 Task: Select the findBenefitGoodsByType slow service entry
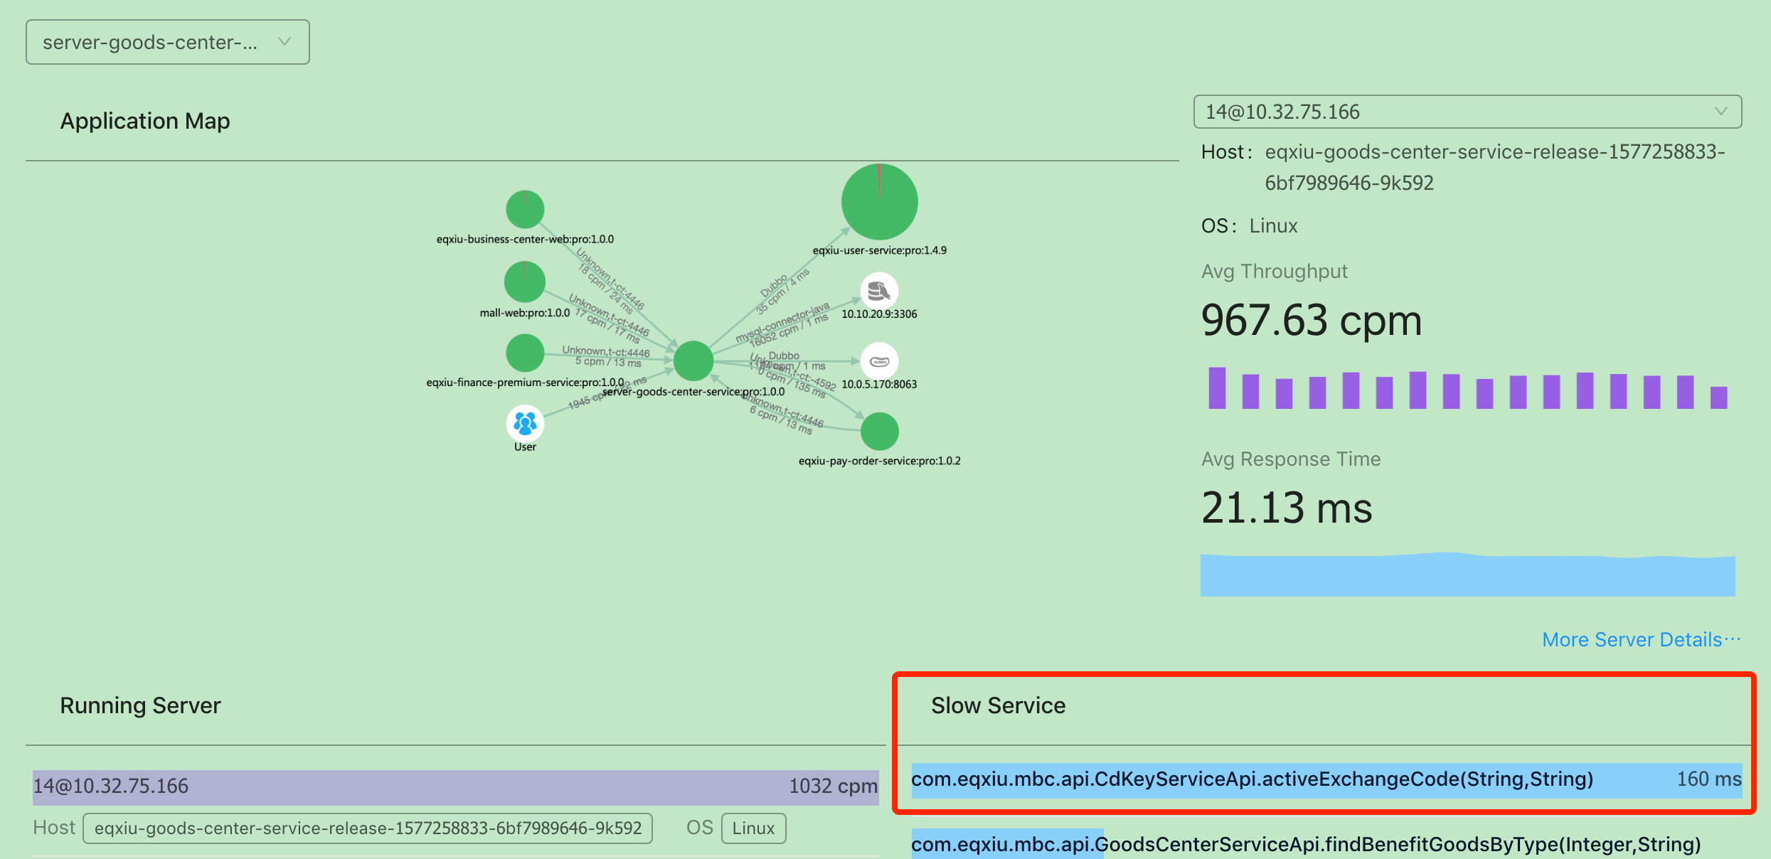(1306, 844)
